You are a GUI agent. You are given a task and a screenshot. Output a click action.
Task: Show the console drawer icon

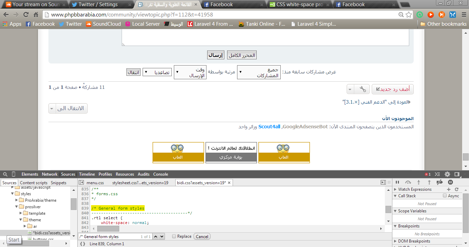pos(438,174)
